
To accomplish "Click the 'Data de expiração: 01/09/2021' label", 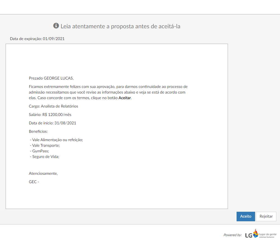I will [37, 39].
